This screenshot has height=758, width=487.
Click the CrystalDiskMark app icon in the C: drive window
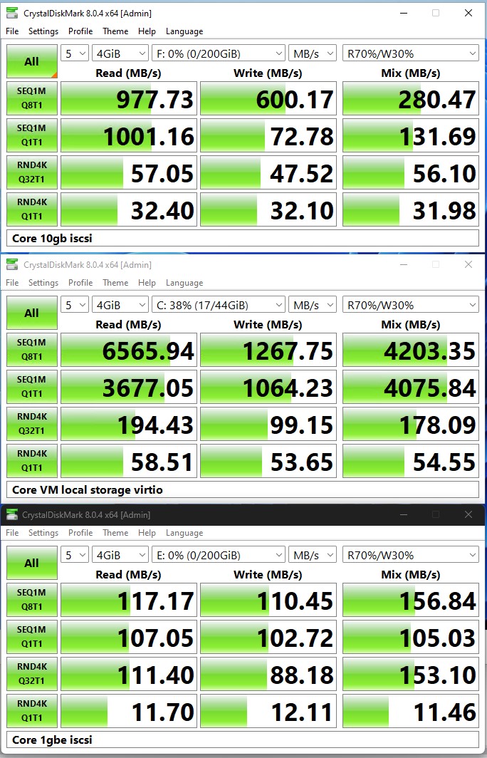12,264
